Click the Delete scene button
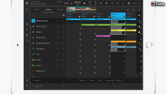Screen dimensions: 167x94 (91, 80)
